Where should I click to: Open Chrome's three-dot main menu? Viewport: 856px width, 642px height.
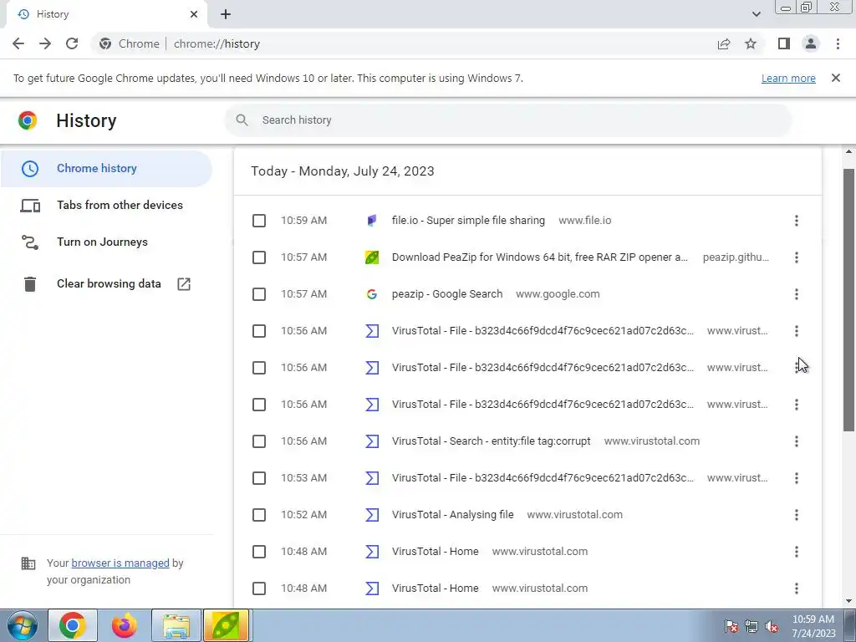pyautogui.click(x=838, y=43)
